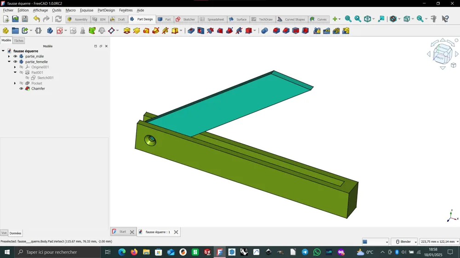Open the Fichier menu
The image size is (460, 258).
click(8, 10)
